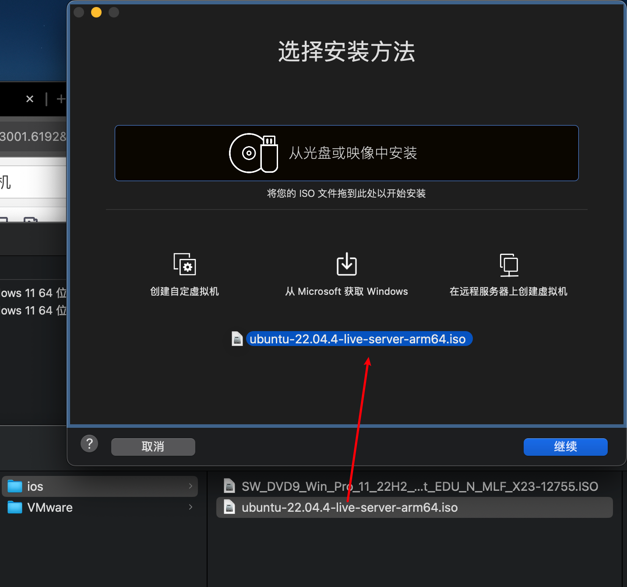Viewport: 627px width, 587px height.
Task: Select the ios folder in Finder
Action: pyautogui.click(x=100, y=486)
